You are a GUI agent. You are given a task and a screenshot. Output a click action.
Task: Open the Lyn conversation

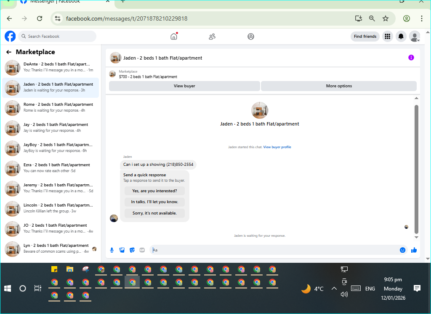click(51, 249)
